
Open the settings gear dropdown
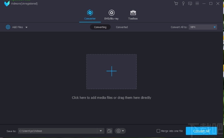[x=120, y=131]
